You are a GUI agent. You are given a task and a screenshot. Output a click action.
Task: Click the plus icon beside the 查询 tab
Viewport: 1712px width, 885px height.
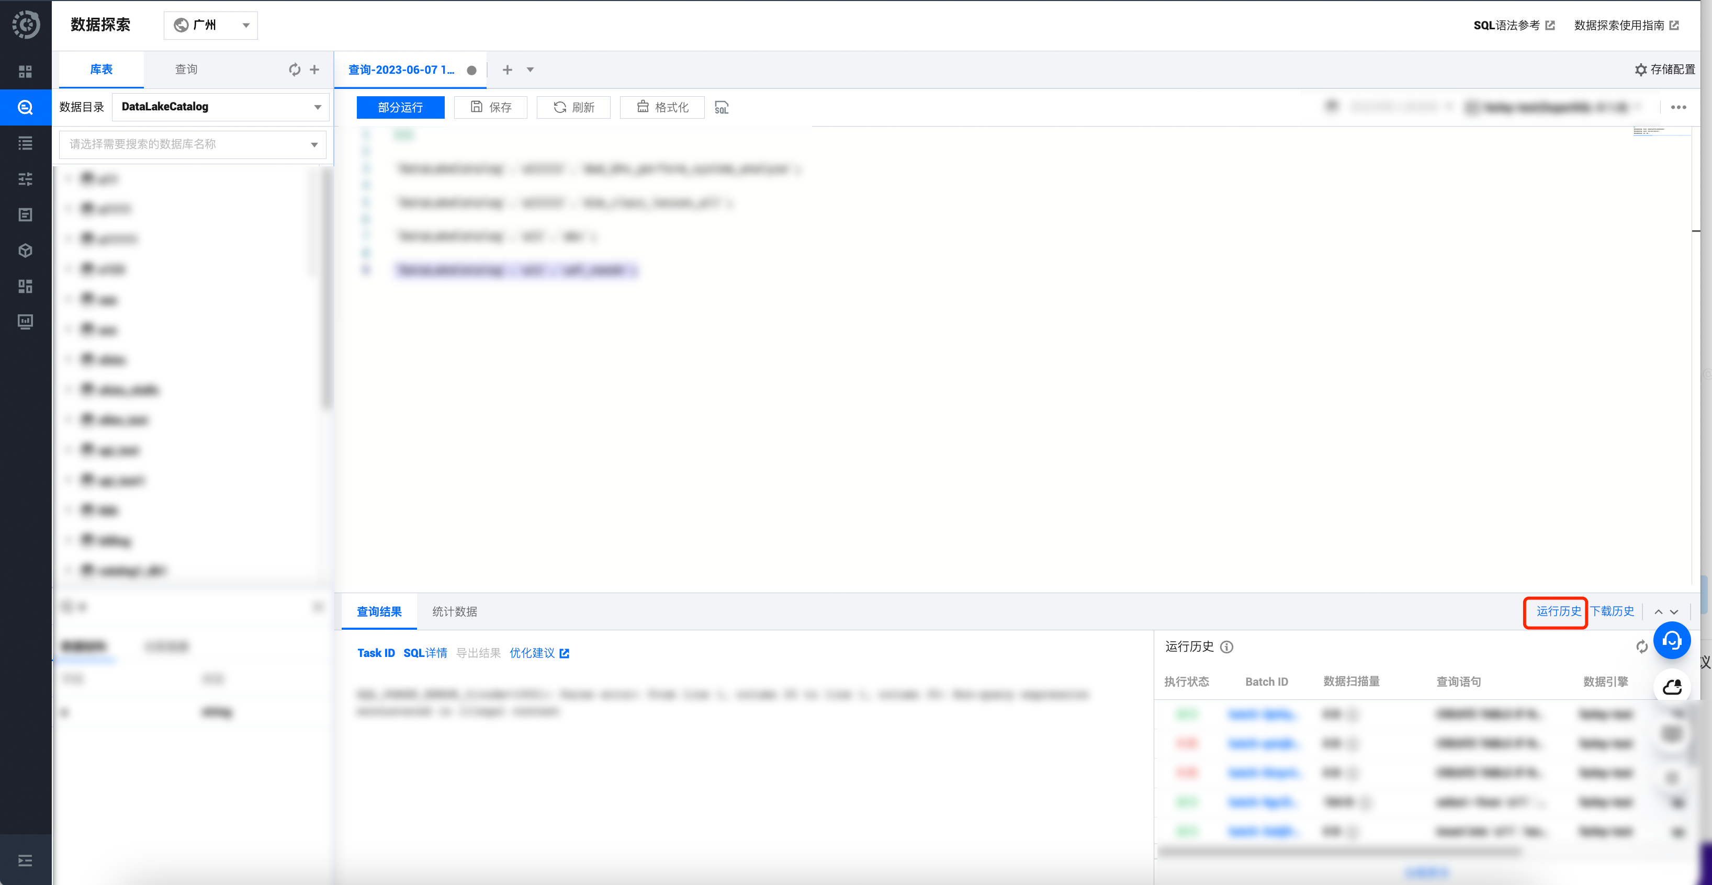(x=314, y=70)
